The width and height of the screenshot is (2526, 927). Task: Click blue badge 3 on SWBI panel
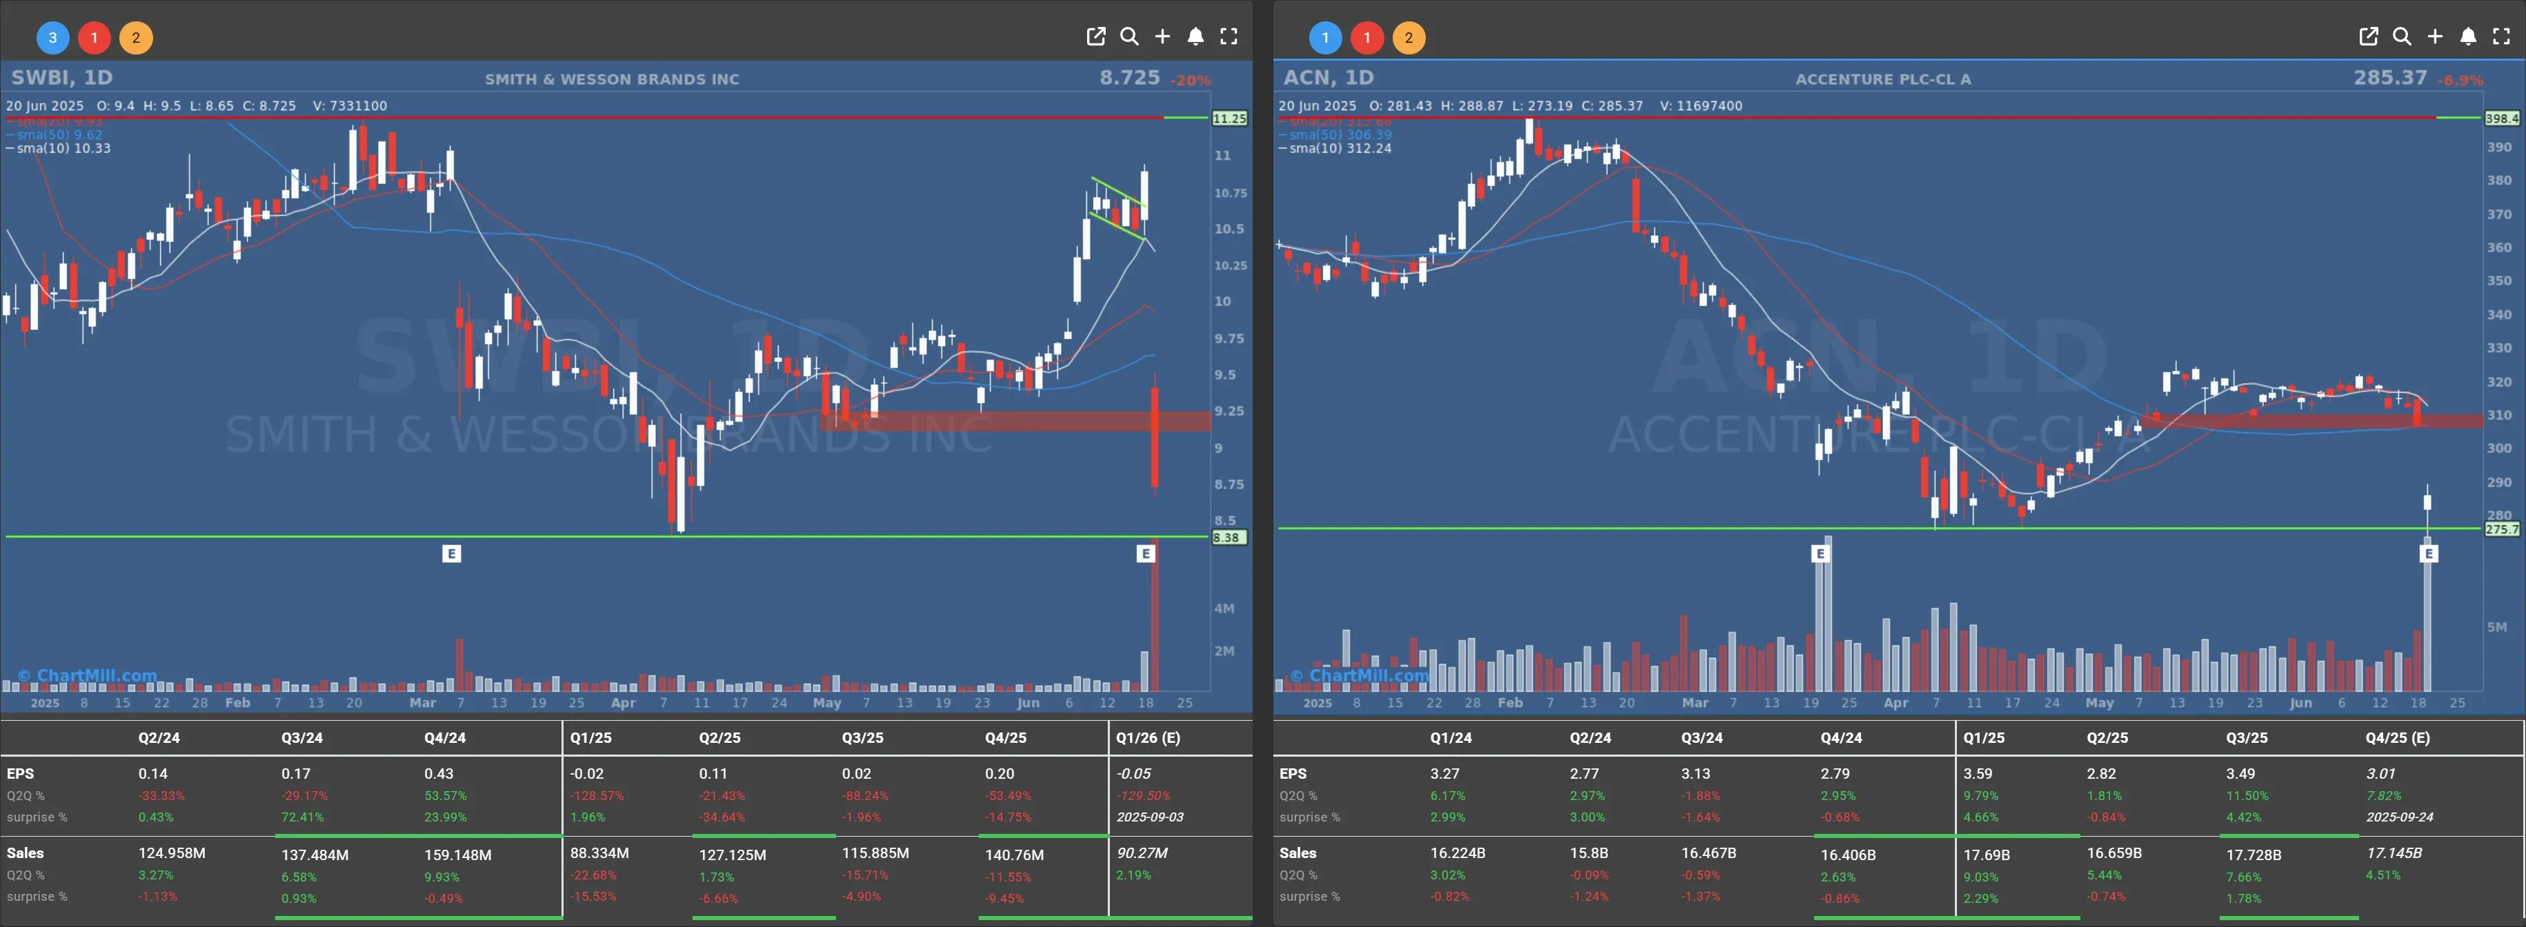53,38
